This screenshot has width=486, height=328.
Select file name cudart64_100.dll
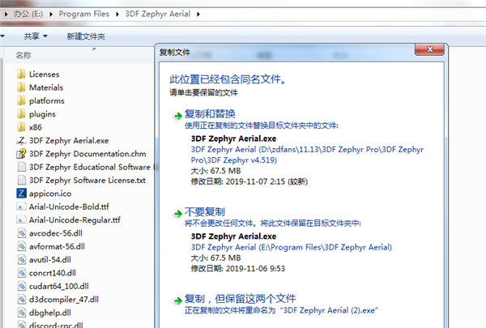(59, 286)
